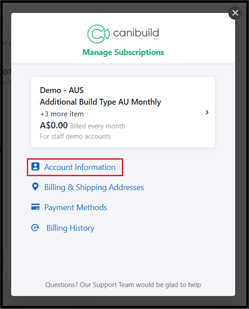This screenshot has height=309, width=249.
Task: Close the Manage Subscriptions dialog
Action: click(235, 13)
